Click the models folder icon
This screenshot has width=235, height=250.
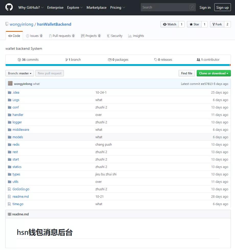9,137
